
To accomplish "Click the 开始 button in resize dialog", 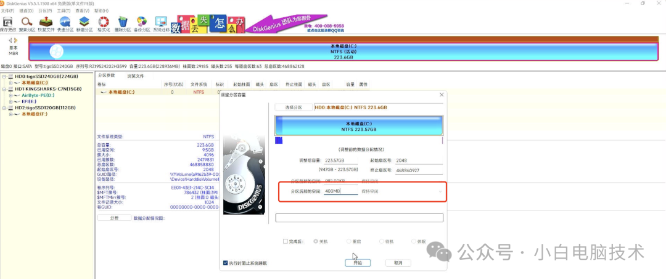I will point(358,263).
